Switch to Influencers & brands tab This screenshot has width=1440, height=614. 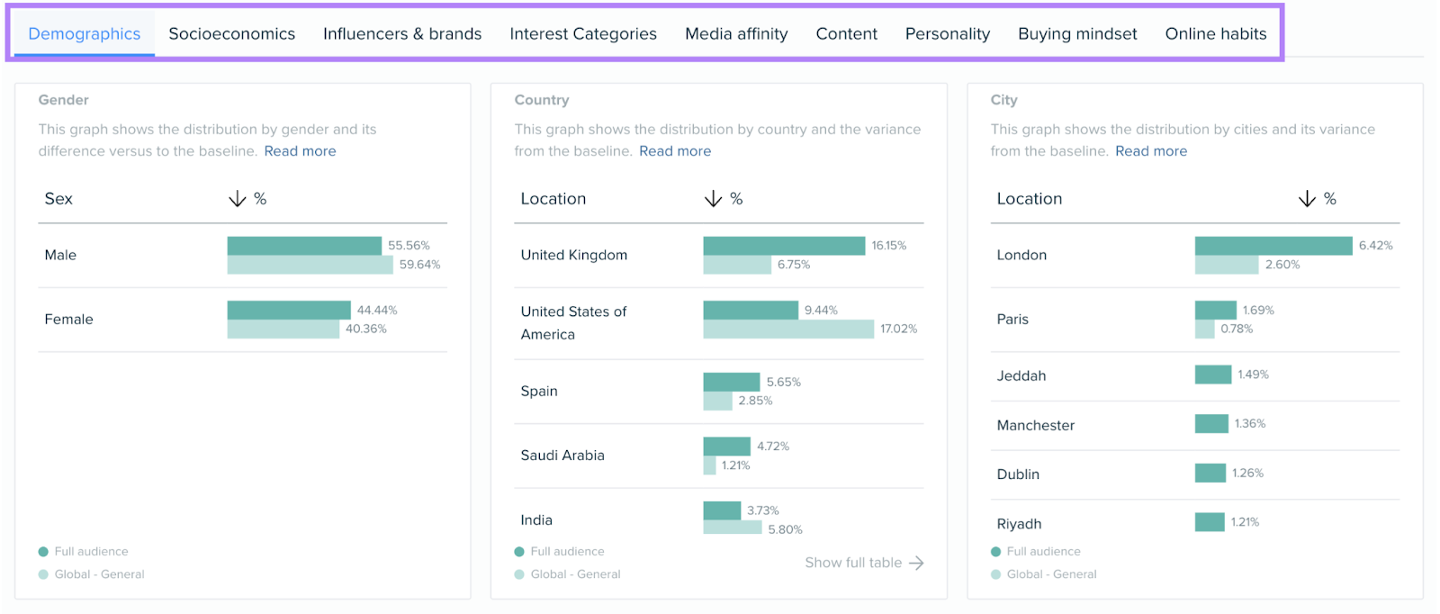[402, 34]
